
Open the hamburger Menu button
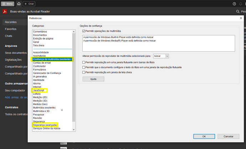7,4
